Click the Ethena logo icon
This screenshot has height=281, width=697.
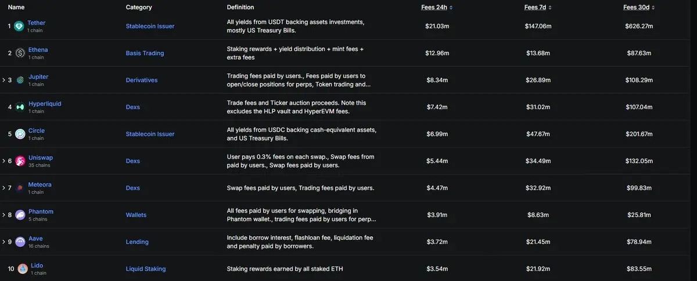click(20, 53)
